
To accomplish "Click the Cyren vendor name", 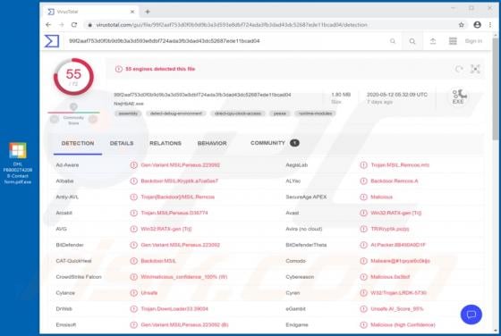I will pyautogui.click(x=293, y=293).
